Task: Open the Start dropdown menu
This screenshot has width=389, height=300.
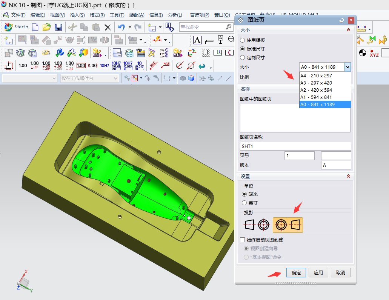Action: 17,27
